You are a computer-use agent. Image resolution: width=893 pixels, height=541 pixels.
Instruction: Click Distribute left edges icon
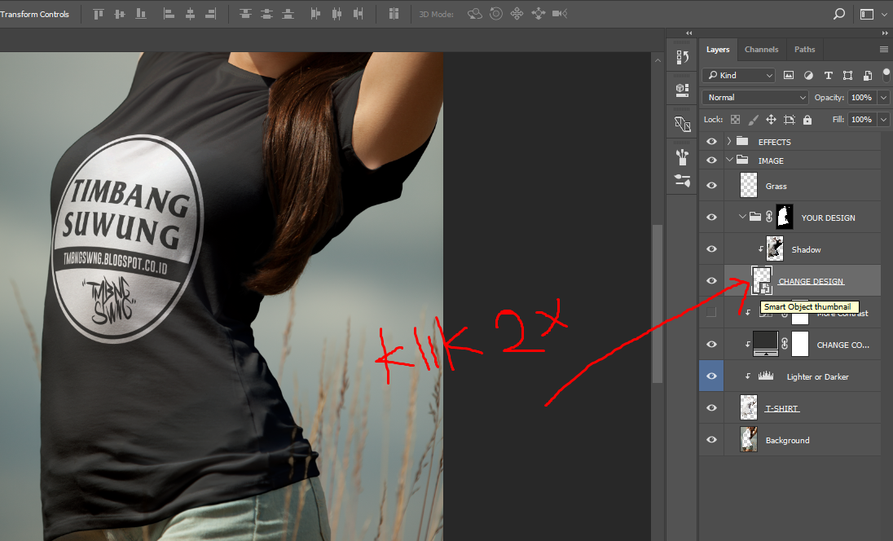pyautogui.click(x=315, y=14)
